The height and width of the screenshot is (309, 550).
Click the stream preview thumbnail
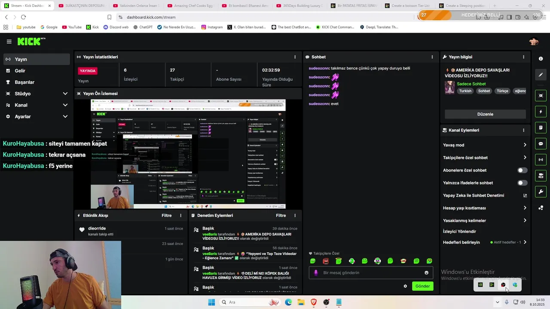click(188, 154)
